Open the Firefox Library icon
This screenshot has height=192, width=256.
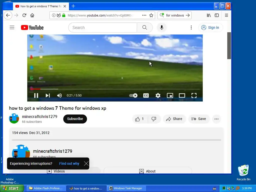pos(209,15)
